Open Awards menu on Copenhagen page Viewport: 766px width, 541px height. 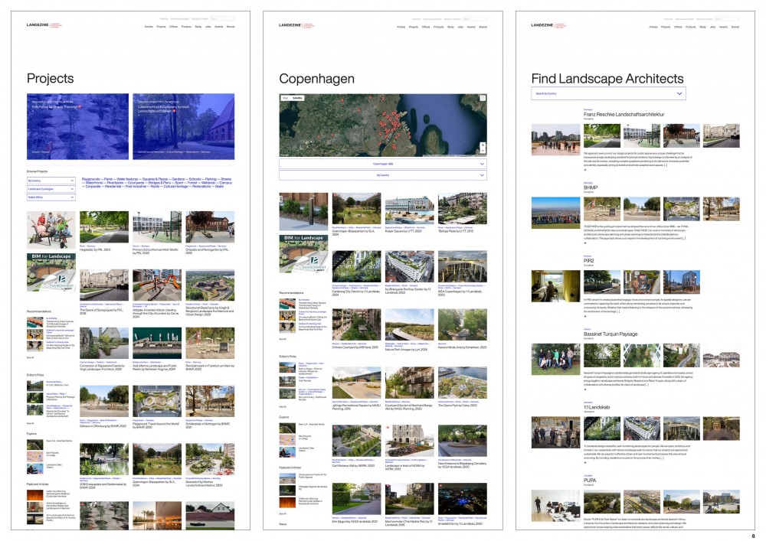tap(470, 27)
